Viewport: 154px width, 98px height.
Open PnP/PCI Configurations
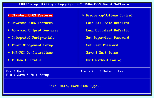[x=32, y=53]
